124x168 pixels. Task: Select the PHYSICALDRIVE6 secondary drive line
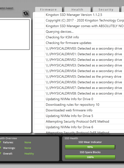(x=79, y=82)
